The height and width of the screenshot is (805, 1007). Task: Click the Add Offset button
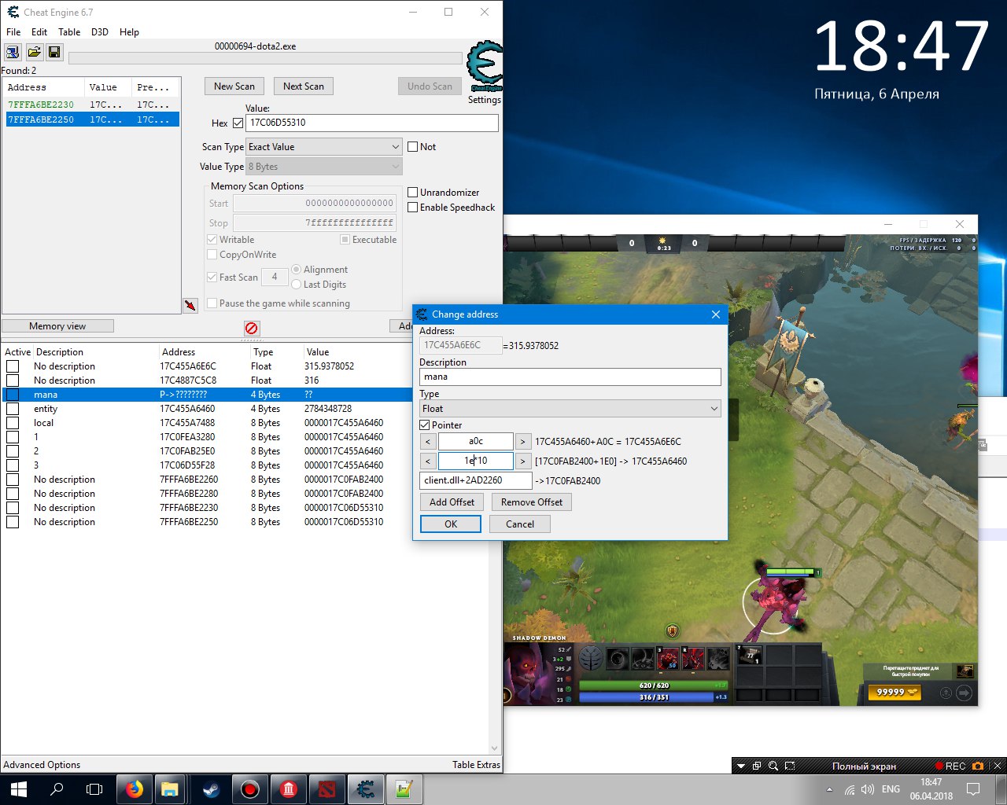click(452, 502)
